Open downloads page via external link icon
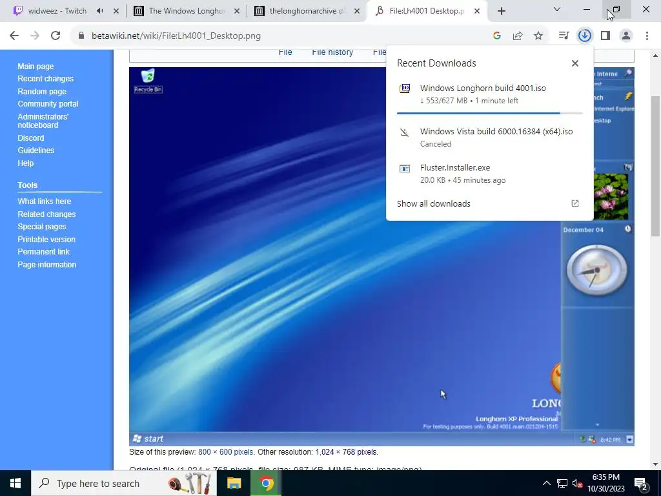This screenshot has height=496, width=661. (575, 203)
